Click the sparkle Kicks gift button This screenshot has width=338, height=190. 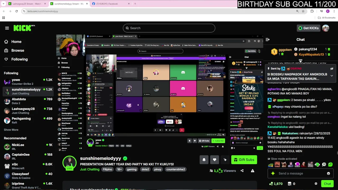click(x=225, y=160)
